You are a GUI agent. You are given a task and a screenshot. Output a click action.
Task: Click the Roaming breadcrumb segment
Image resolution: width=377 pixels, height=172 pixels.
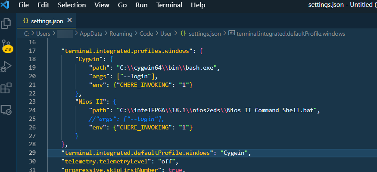(121, 33)
